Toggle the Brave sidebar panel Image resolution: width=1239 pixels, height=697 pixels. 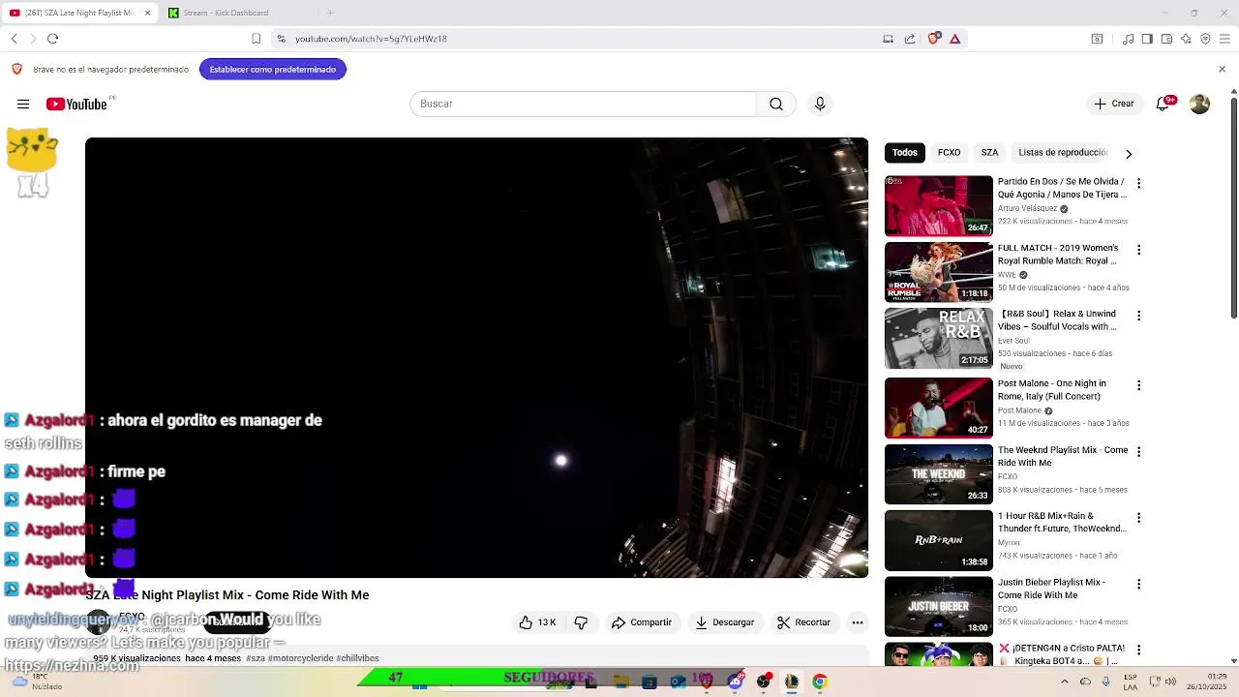[1147, 39]
